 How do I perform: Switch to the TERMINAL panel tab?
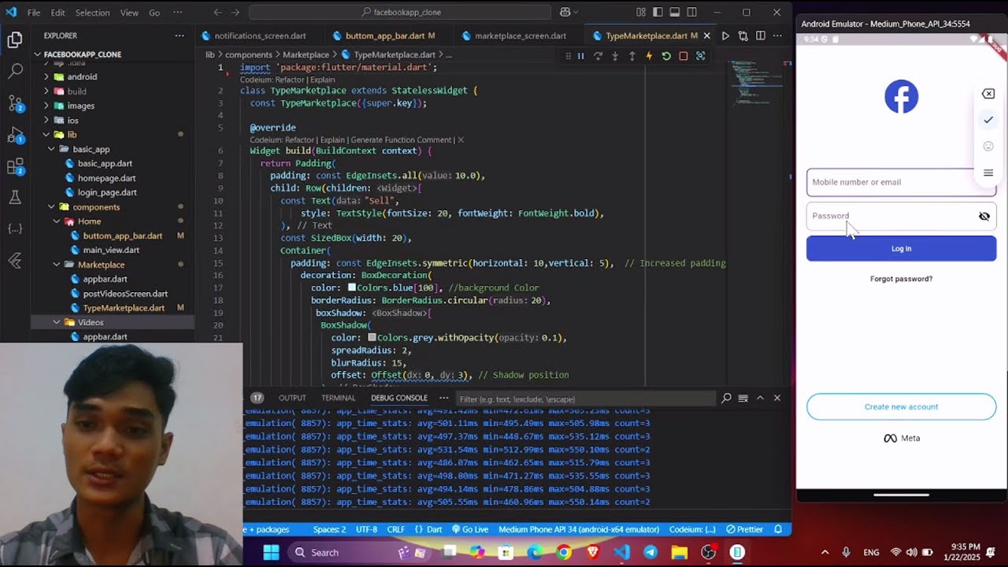coord(338,398)
